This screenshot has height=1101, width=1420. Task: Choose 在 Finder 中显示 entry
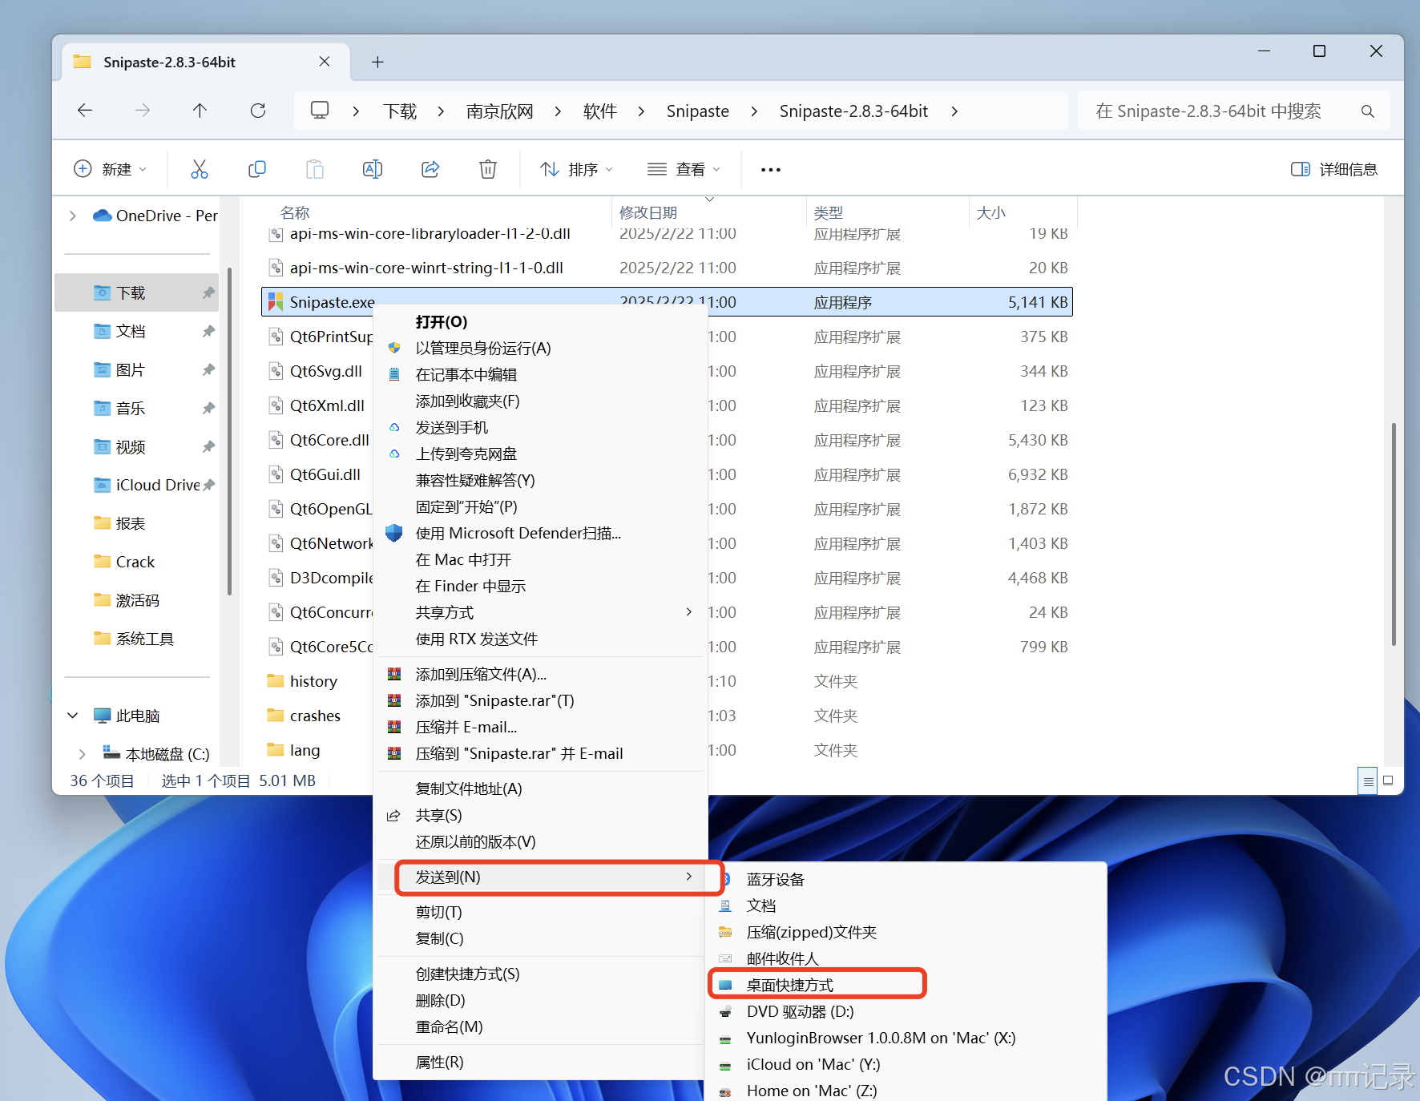pyautogui.click(x=541, y=586)
